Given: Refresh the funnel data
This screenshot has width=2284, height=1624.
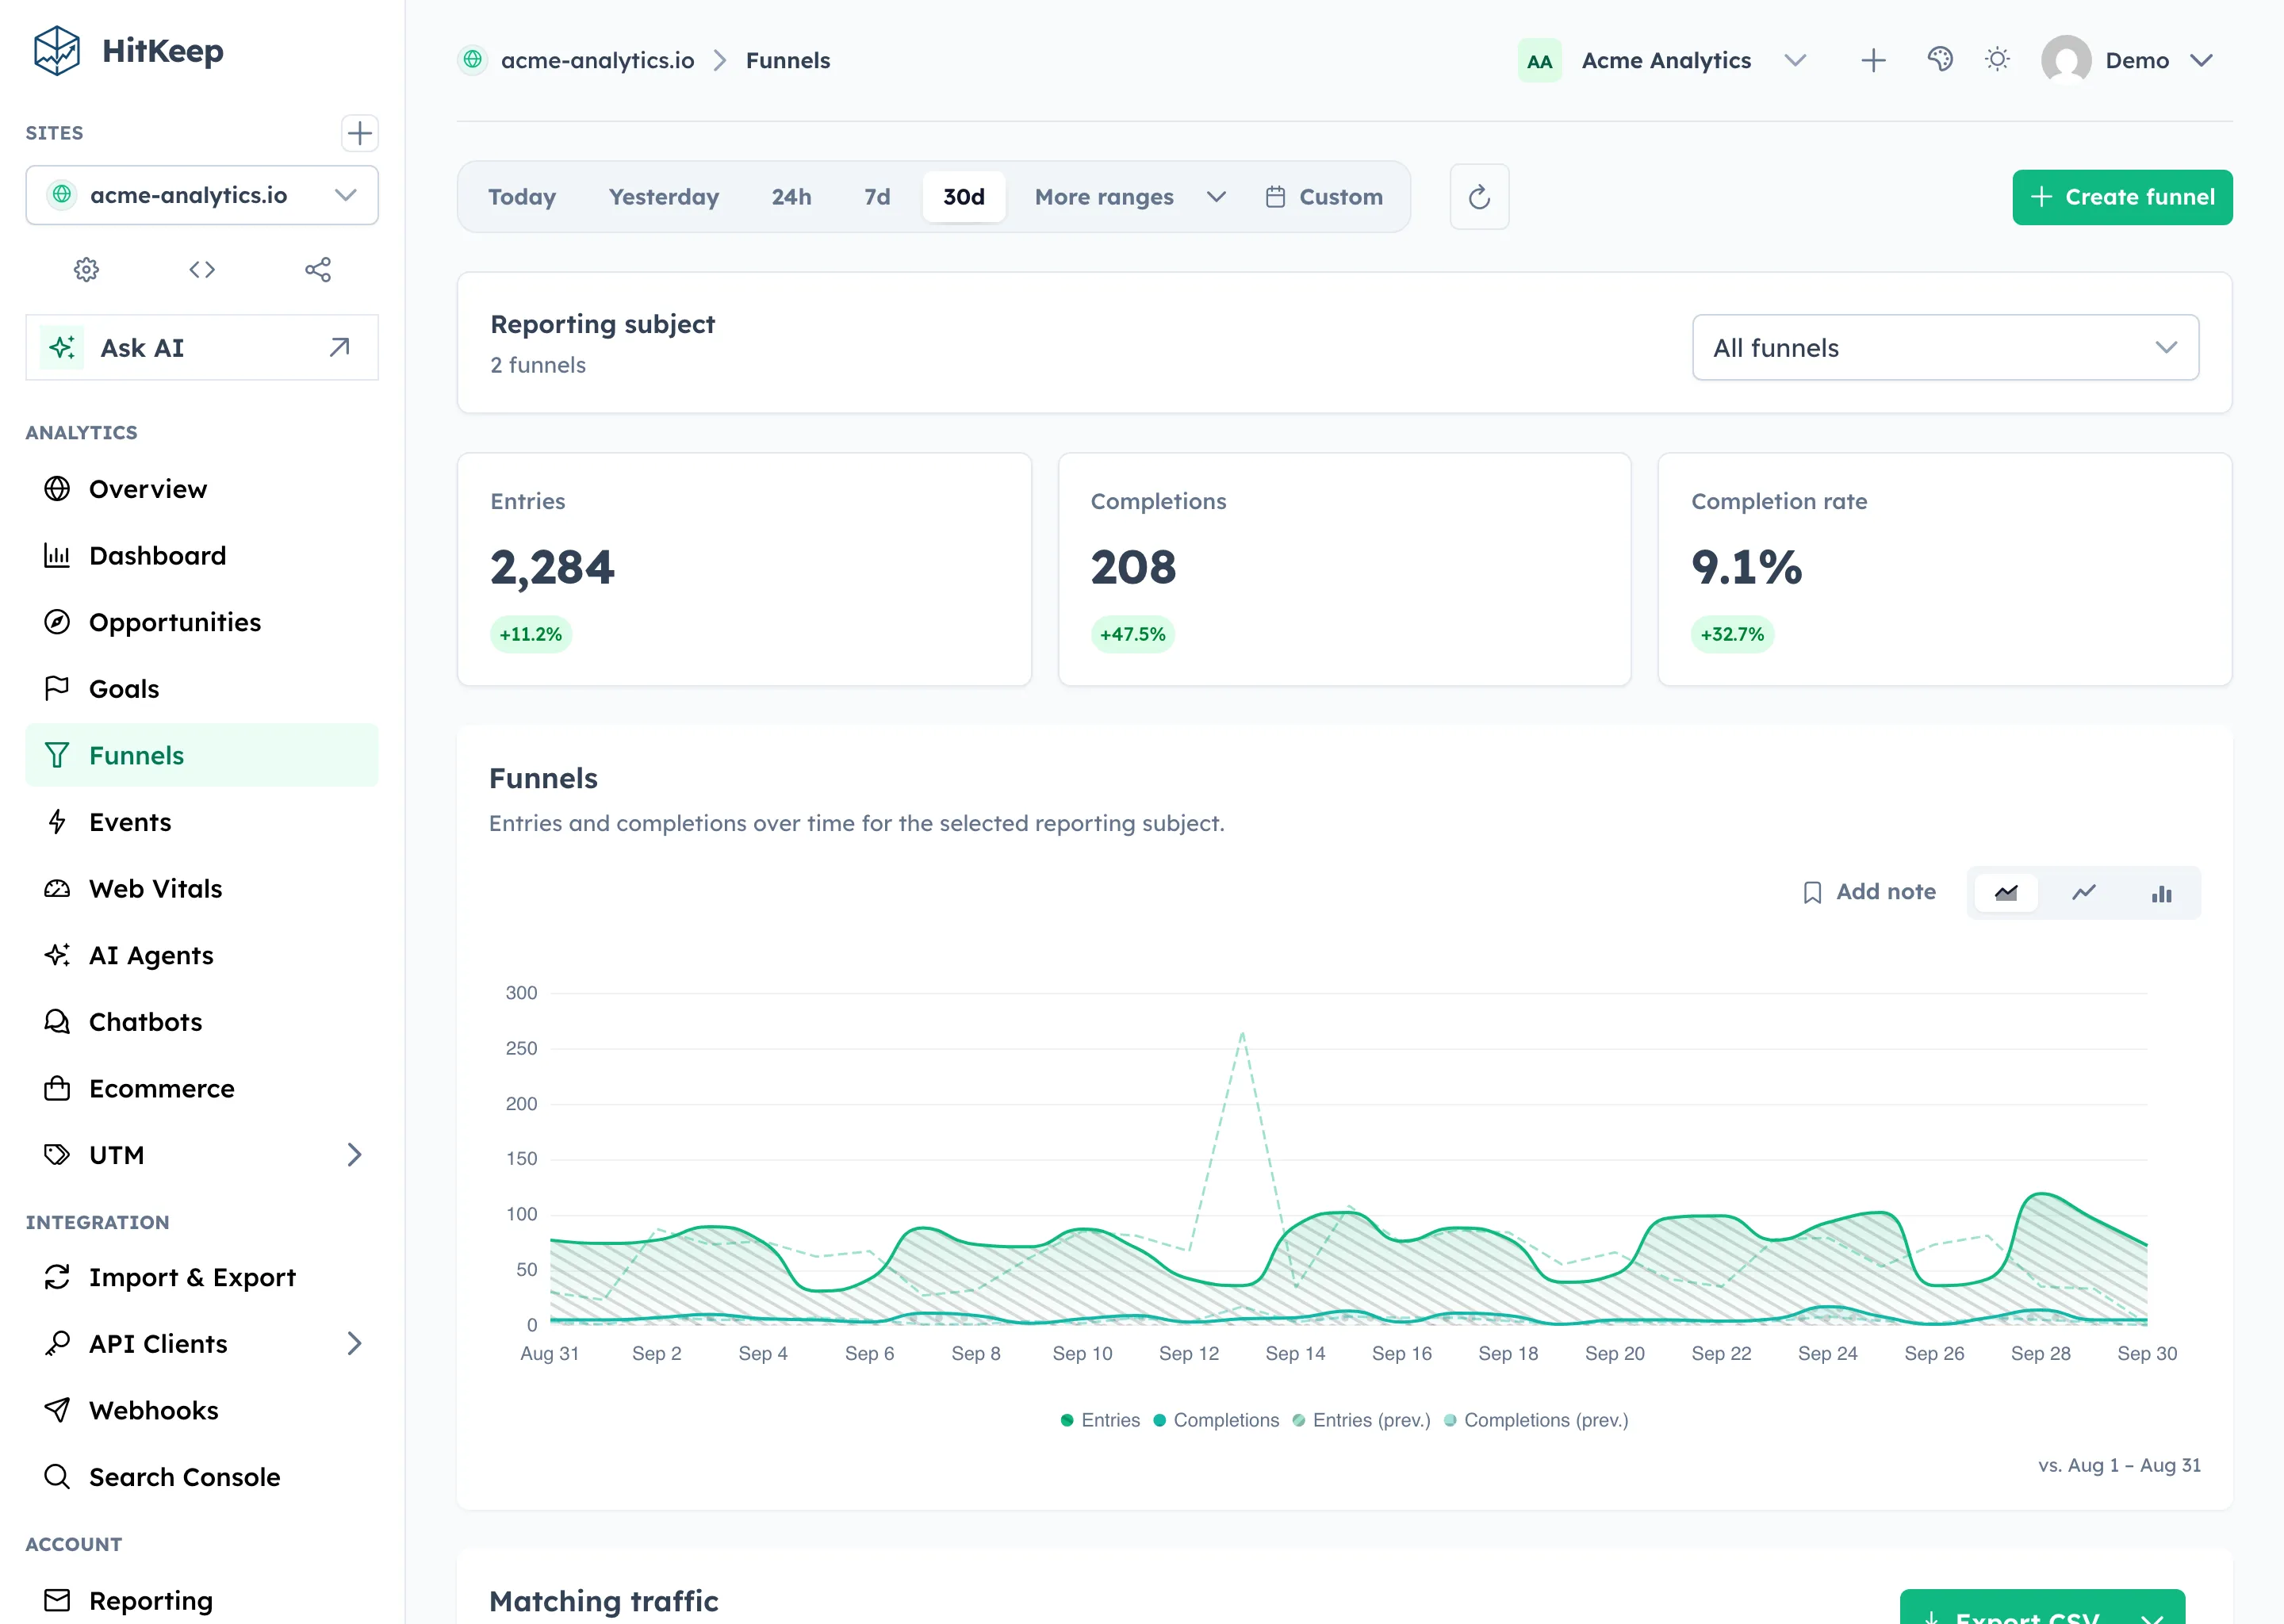Looking at the screenshot, I should [x=1479, y=197].
